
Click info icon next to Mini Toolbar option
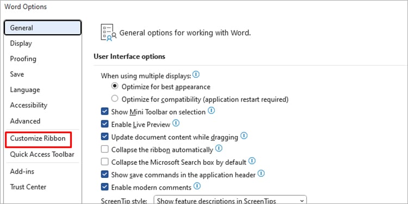pos(211,111)
